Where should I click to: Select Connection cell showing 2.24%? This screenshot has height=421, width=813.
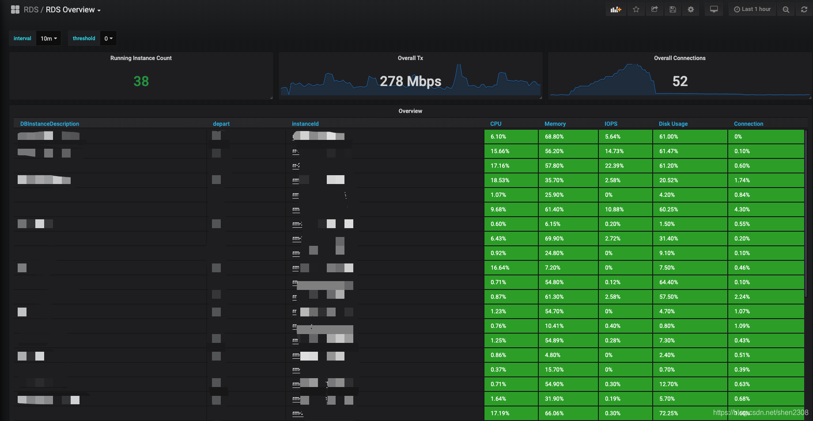click(x=766, y=297)
